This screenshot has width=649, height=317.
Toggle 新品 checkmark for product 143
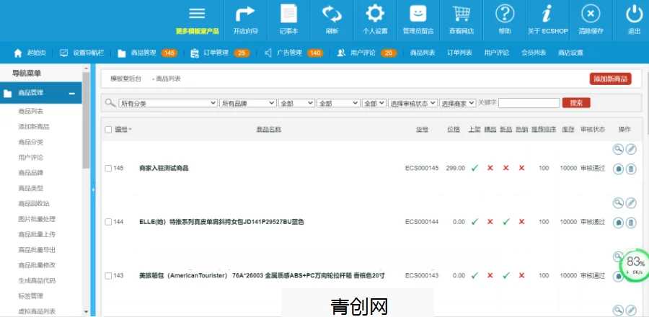tap(505, 275)
